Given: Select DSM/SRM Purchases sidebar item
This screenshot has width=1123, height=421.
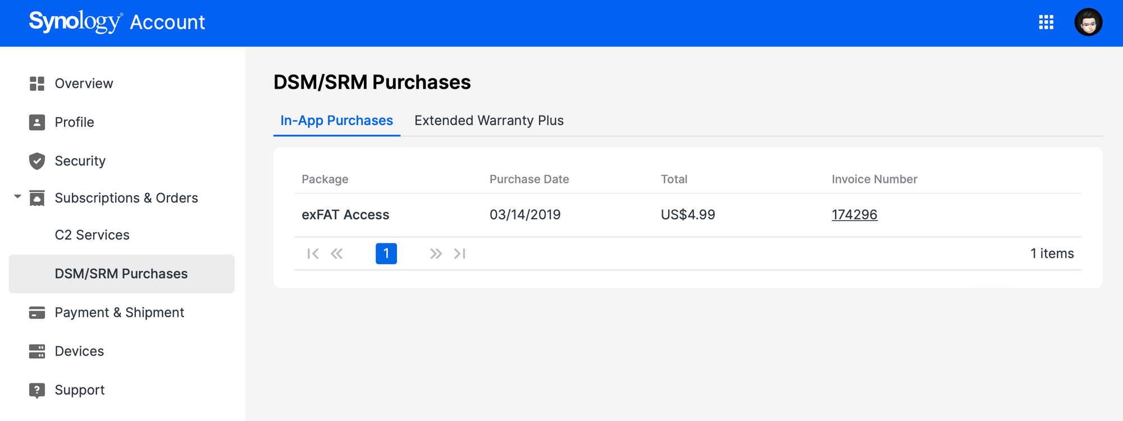Looking at the screenshot, I should coord(122,274).
